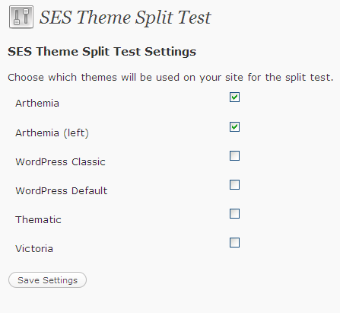340x313 pixels.
Task: Click the Arthemia (left) theme label
Action: (52, 133)
